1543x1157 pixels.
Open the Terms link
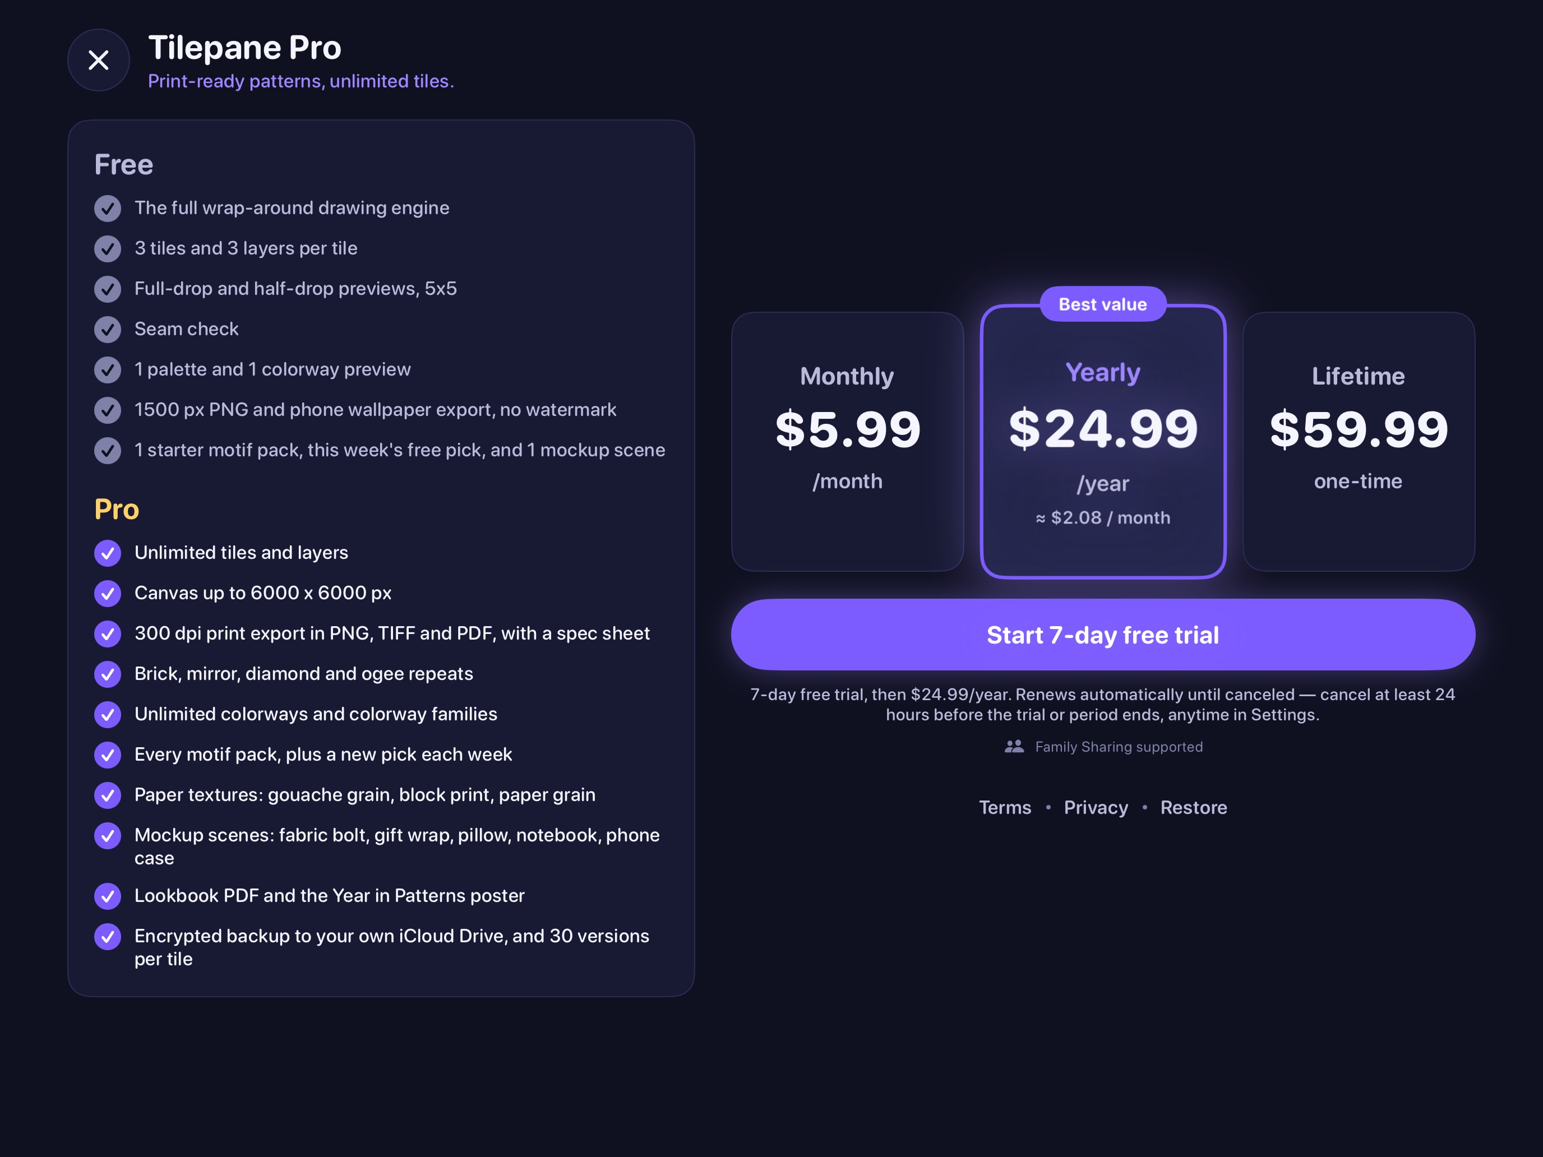click(x=1005, y=808)
